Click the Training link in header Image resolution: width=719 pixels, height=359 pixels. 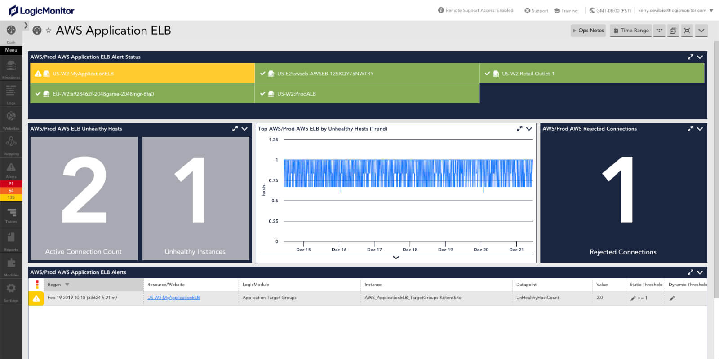[566, 11]
